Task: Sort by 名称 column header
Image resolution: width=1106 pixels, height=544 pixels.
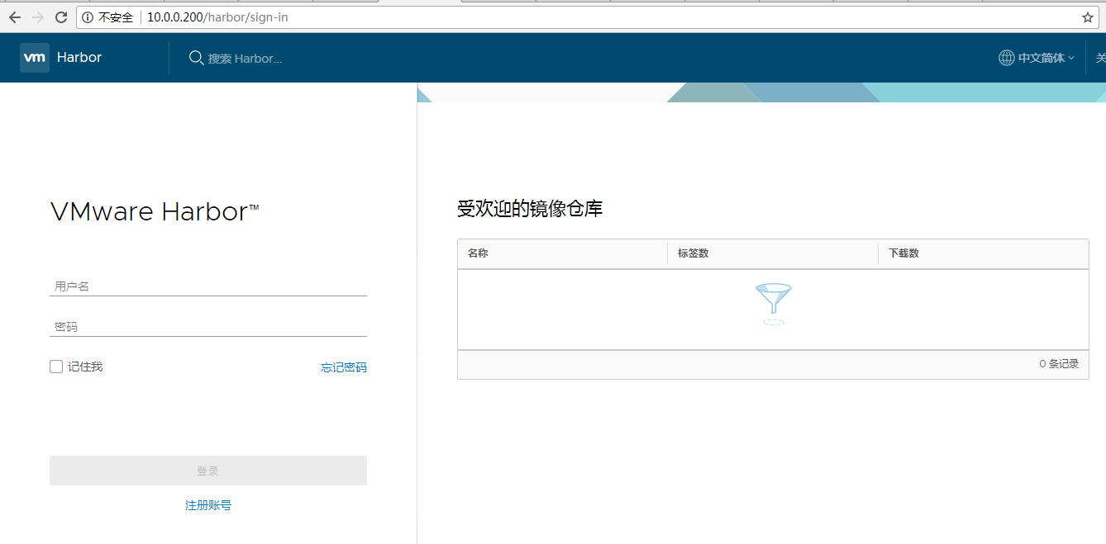Action: point(478,253)
